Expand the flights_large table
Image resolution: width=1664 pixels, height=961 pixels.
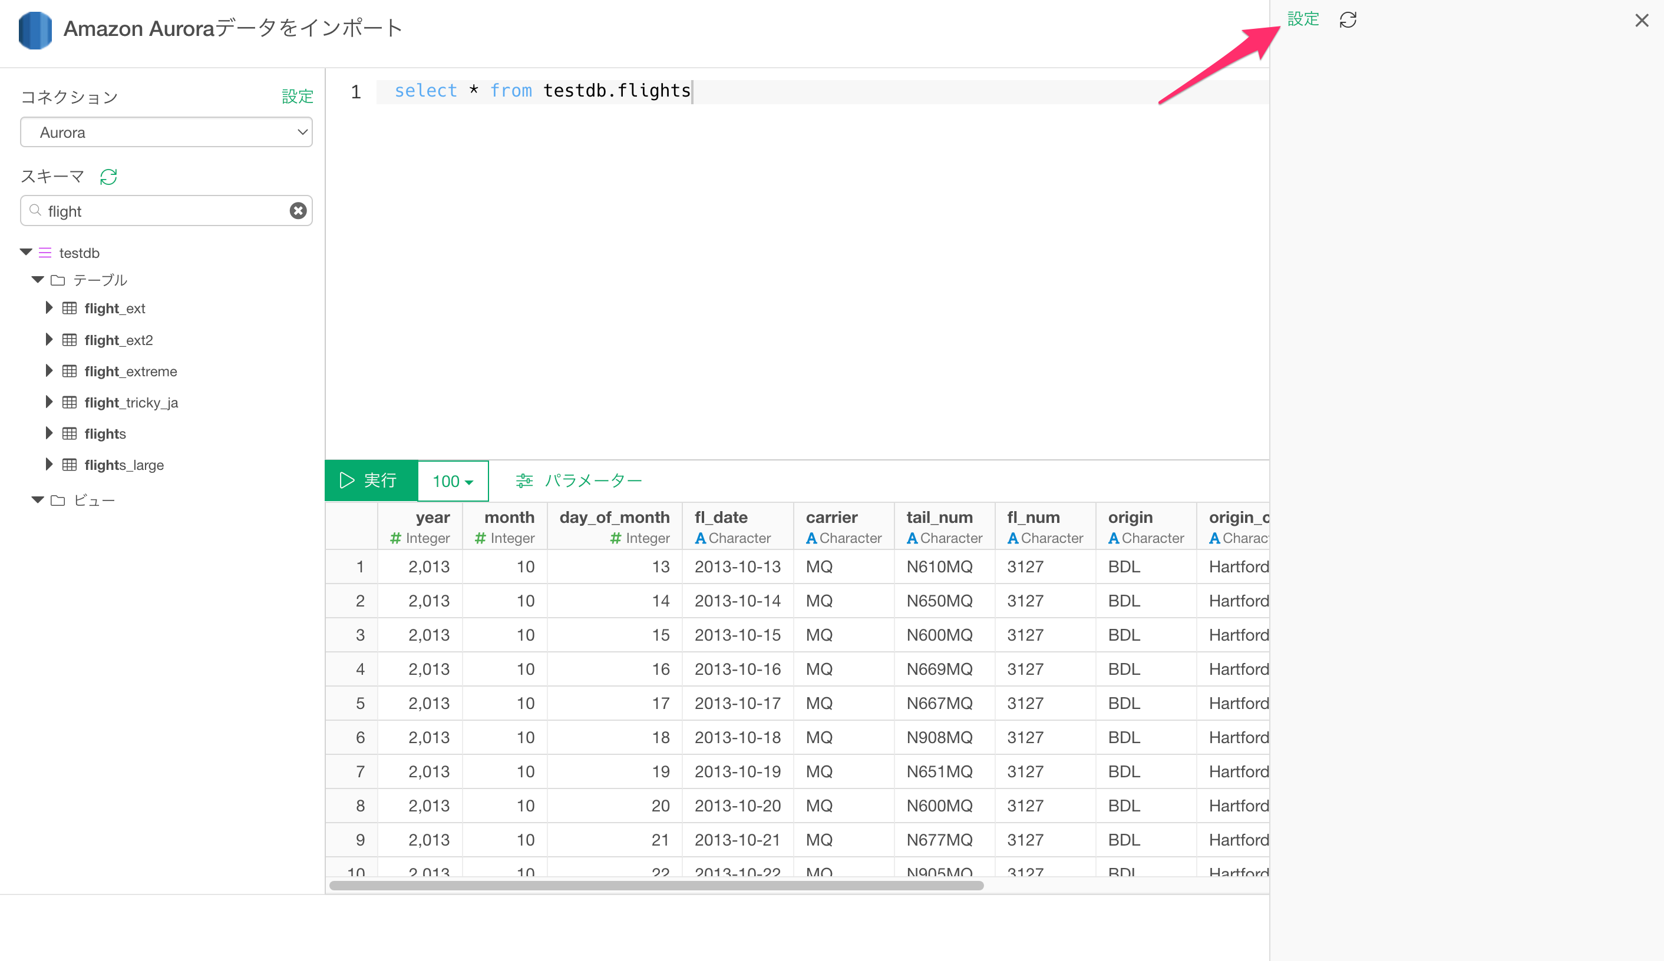coord(49,464)
